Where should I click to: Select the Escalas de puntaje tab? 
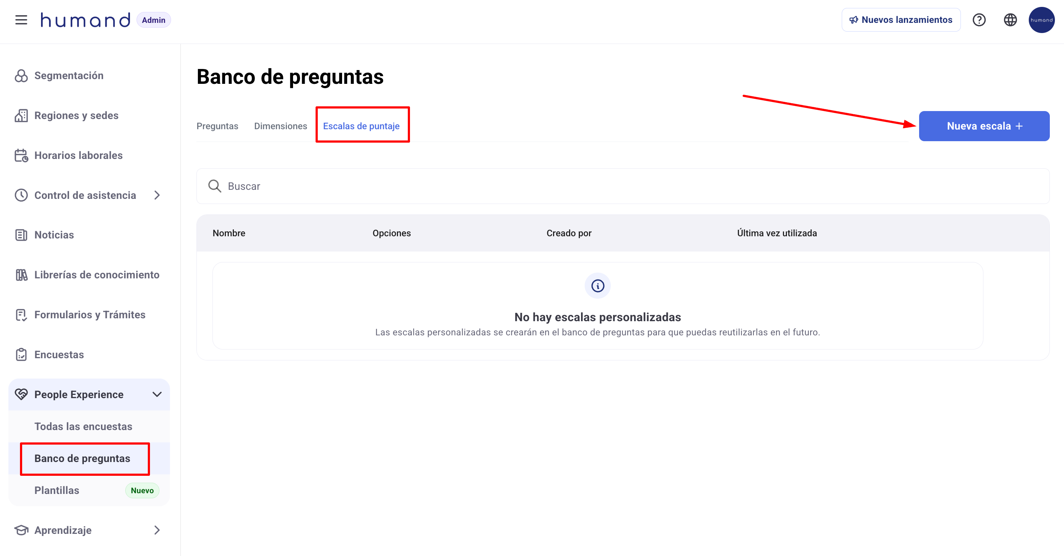(361, 126)
